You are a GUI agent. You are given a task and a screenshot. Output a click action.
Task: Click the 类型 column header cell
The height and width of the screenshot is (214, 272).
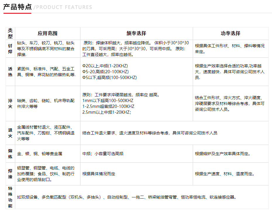(10, 34)
